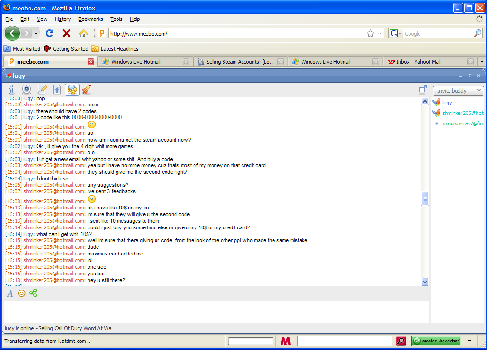Viewport: 487px width, 350px height.
Task: Minimize the luqy chat window
Action: click(460, 76)
